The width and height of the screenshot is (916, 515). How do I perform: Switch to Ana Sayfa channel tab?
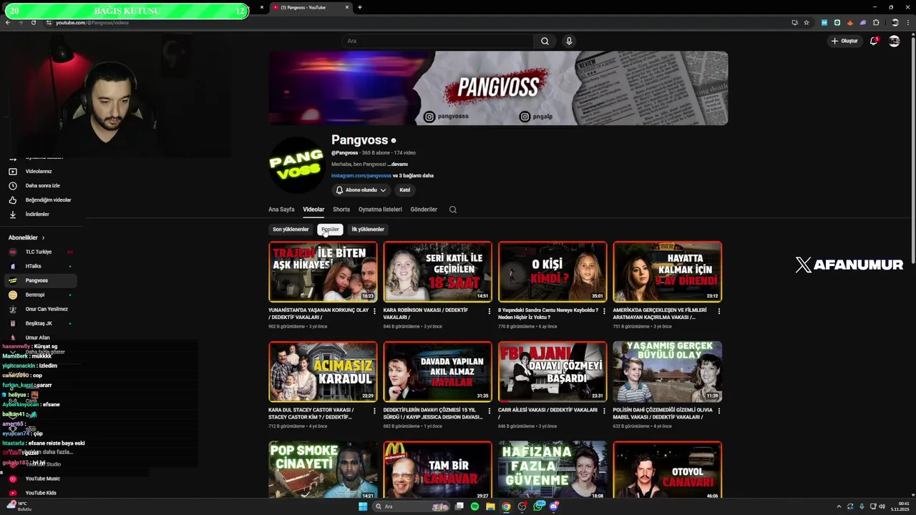(281, 210)
